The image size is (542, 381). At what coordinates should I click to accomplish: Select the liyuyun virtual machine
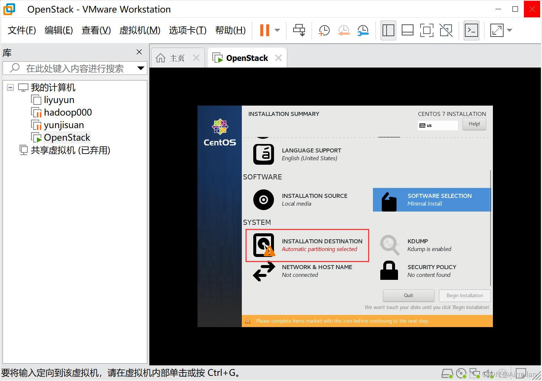coord(59,100)
